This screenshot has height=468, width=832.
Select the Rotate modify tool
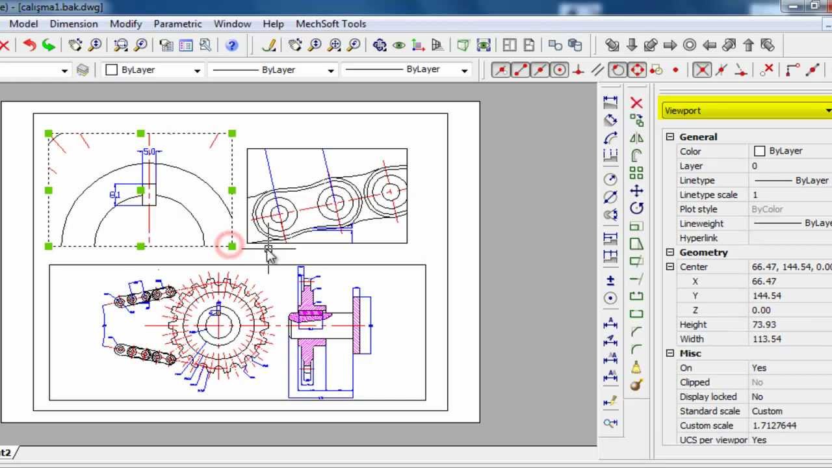click(x=636, y=209)
